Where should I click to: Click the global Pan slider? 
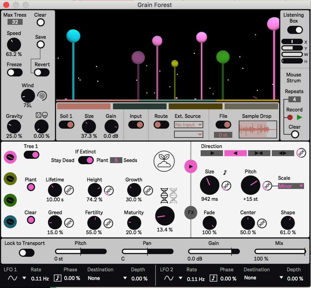coord(148,252)
